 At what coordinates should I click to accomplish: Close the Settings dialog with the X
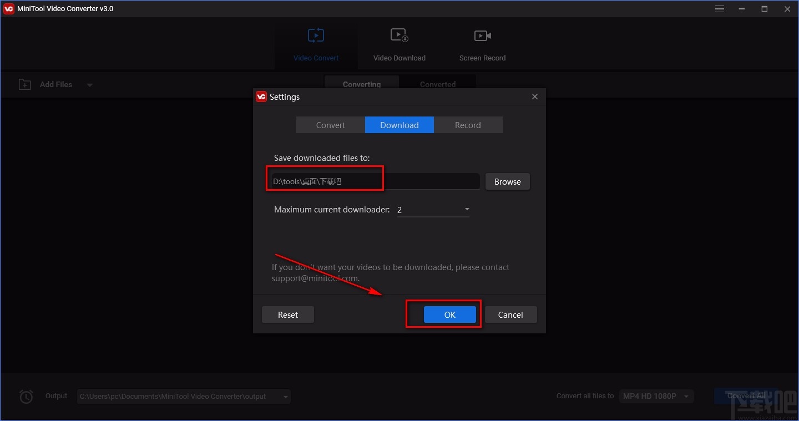point(534,96)
